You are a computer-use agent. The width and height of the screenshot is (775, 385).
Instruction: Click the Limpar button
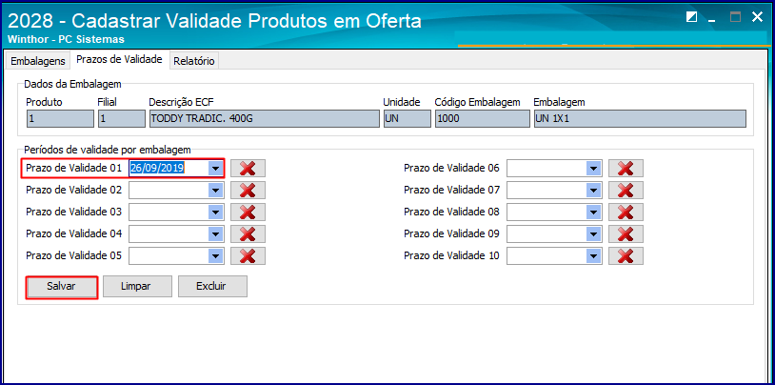pos(137,287)
